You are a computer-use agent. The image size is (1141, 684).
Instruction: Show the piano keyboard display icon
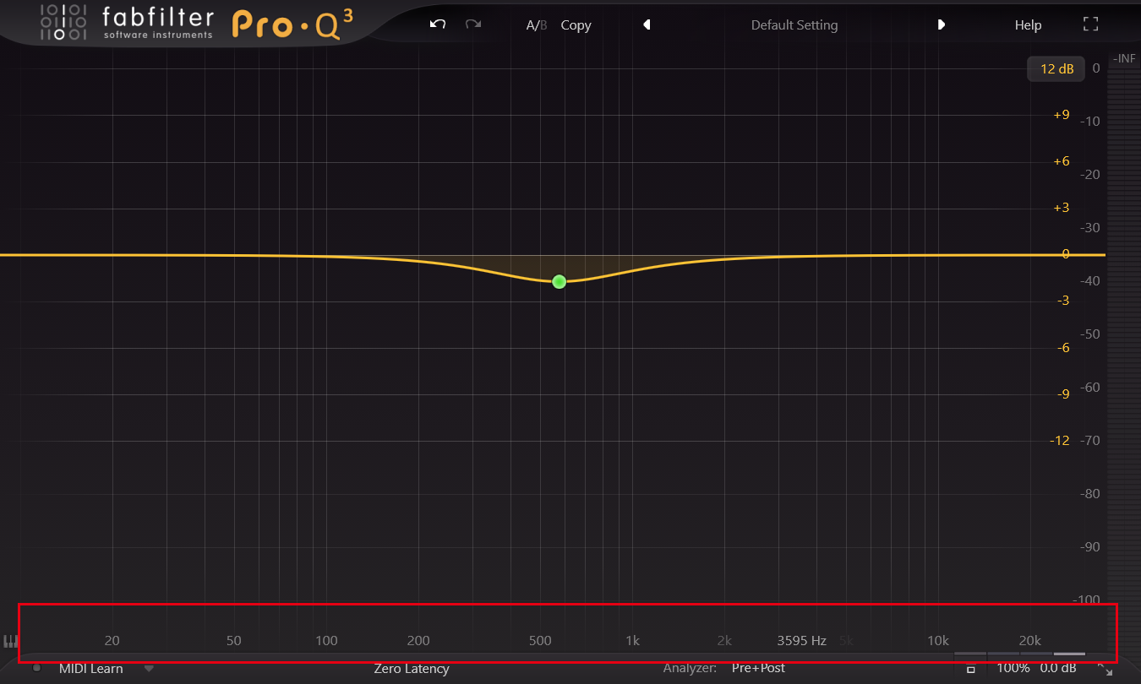[x=10, y=641]
